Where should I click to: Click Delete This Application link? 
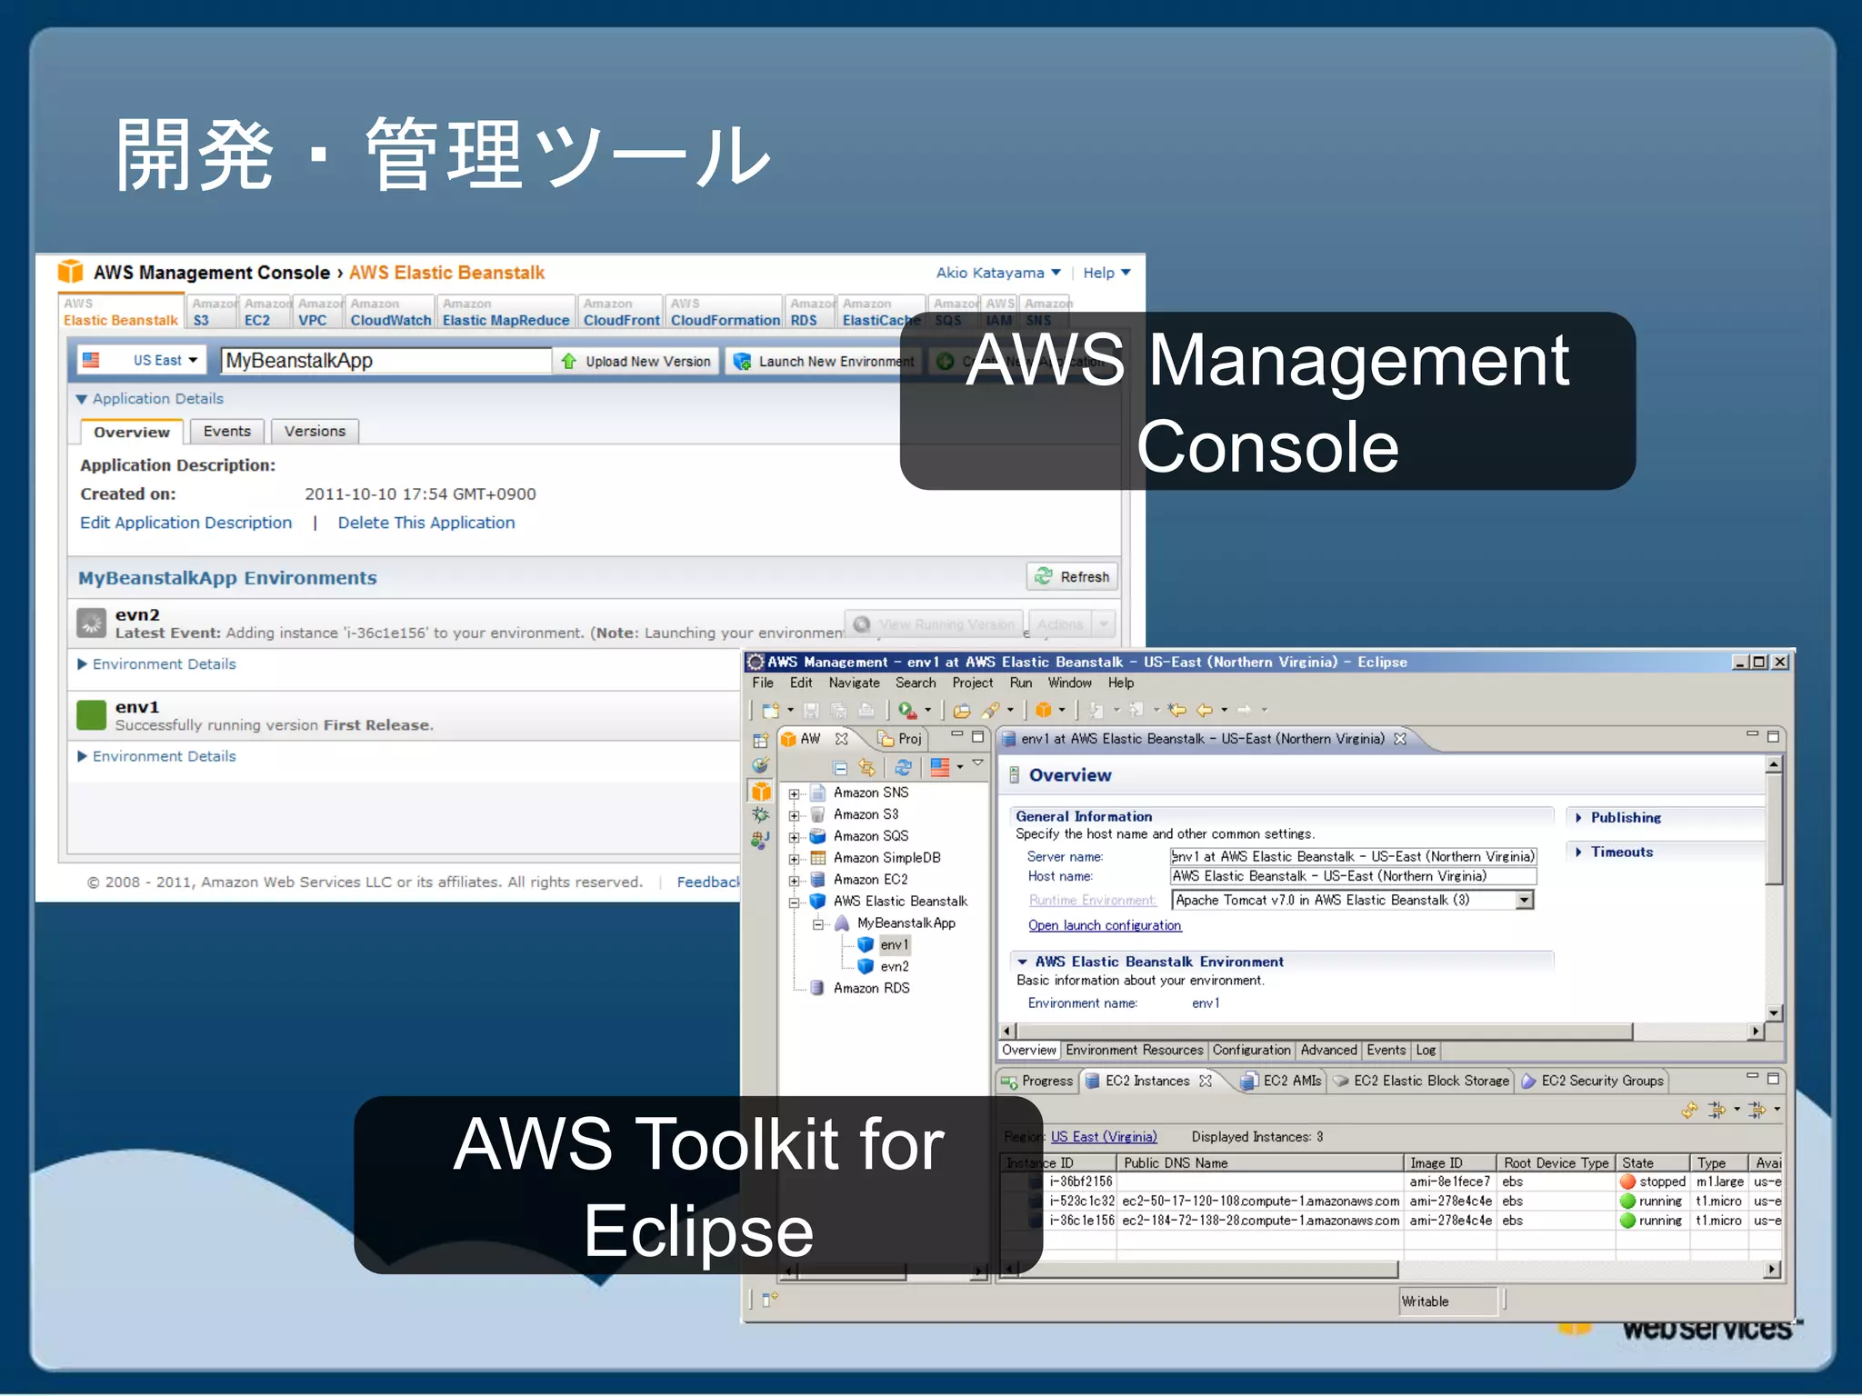425,523
